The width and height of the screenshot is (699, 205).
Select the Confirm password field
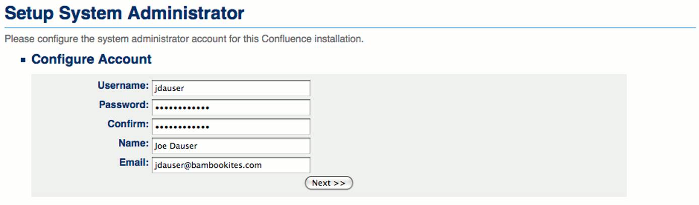tap(231, 126)
